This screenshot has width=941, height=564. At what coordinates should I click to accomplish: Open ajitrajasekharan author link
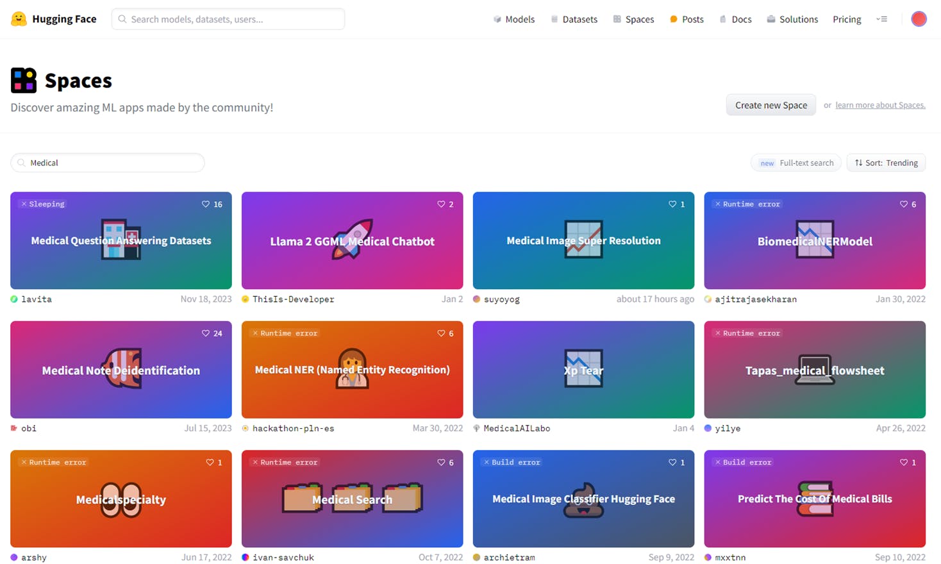pyautogui.click(x=756, y=299)
